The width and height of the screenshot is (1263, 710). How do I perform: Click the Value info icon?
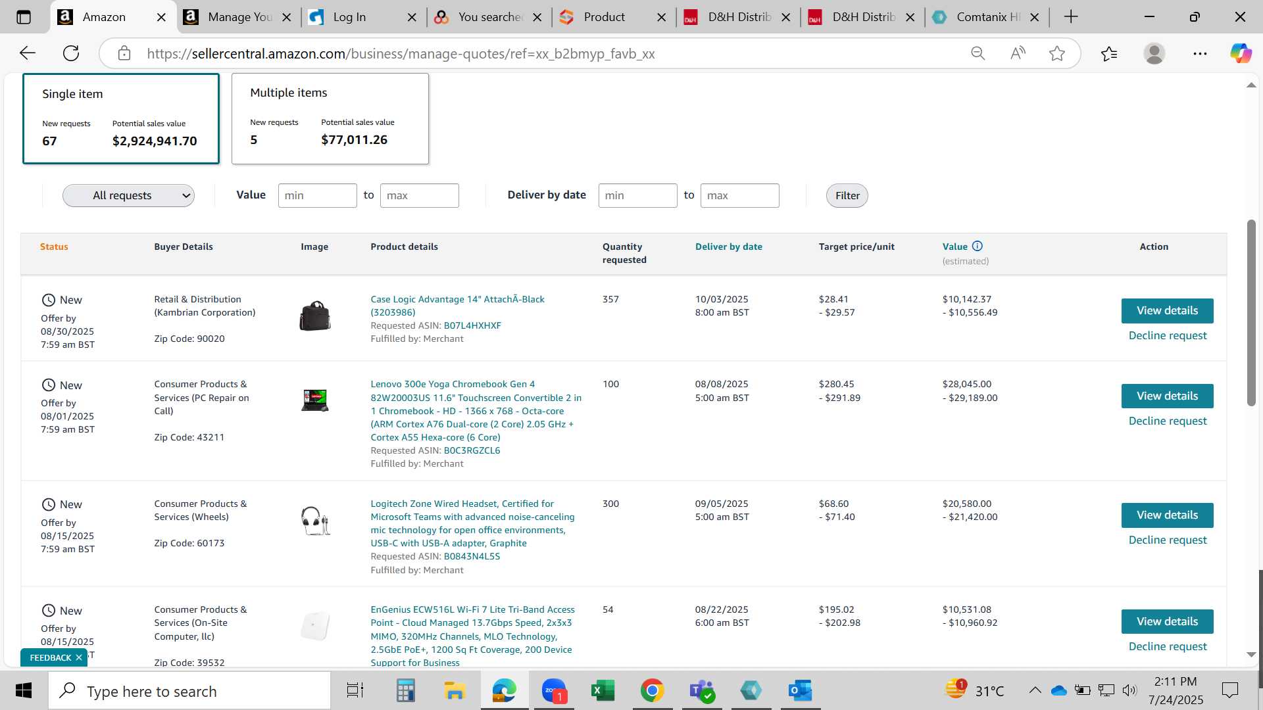click(978, 246)
